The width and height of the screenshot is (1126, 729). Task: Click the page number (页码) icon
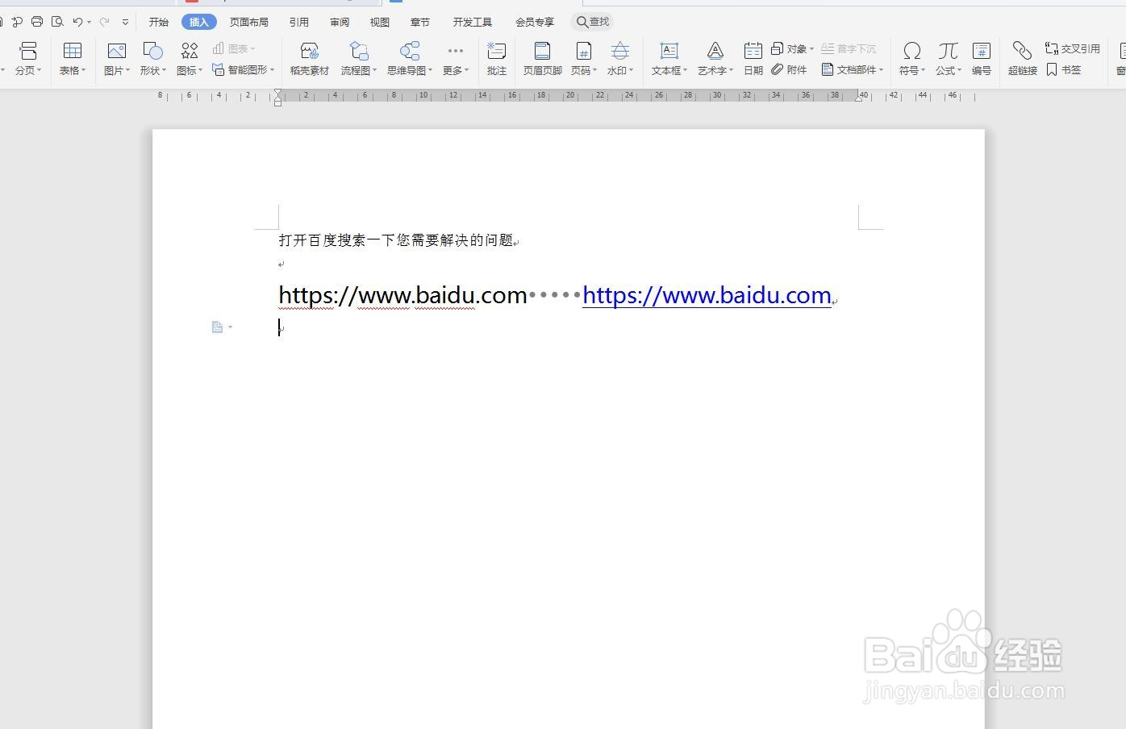point(583,52)
